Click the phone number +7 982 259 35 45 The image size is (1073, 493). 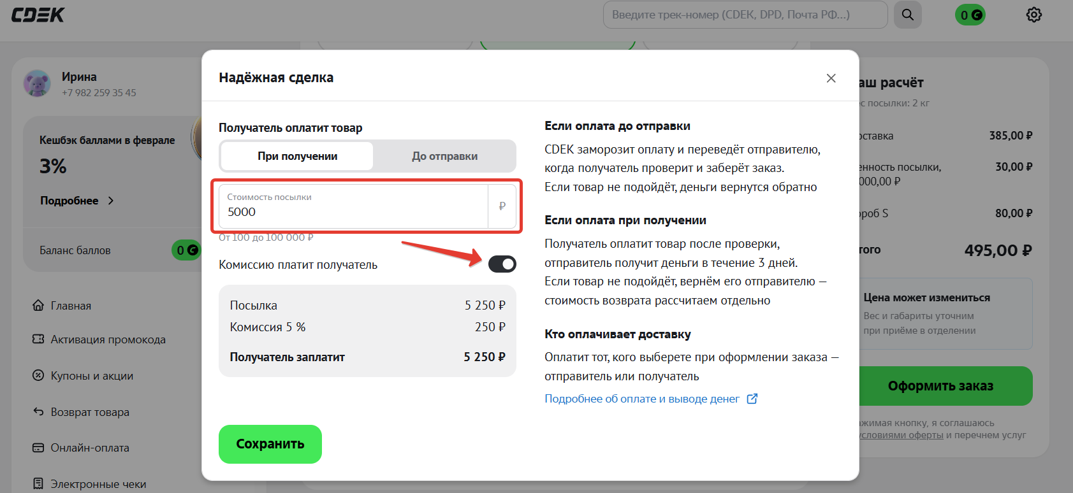[99, 93]
